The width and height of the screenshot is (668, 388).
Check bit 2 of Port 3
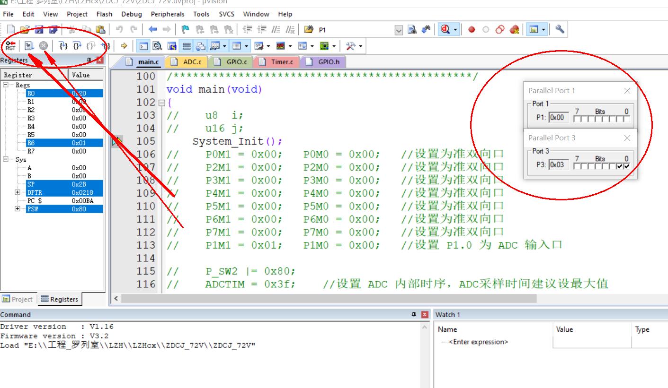(613, 166)
